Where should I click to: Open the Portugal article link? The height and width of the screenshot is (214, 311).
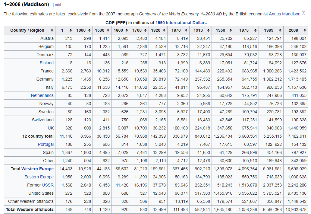point(46,144)
